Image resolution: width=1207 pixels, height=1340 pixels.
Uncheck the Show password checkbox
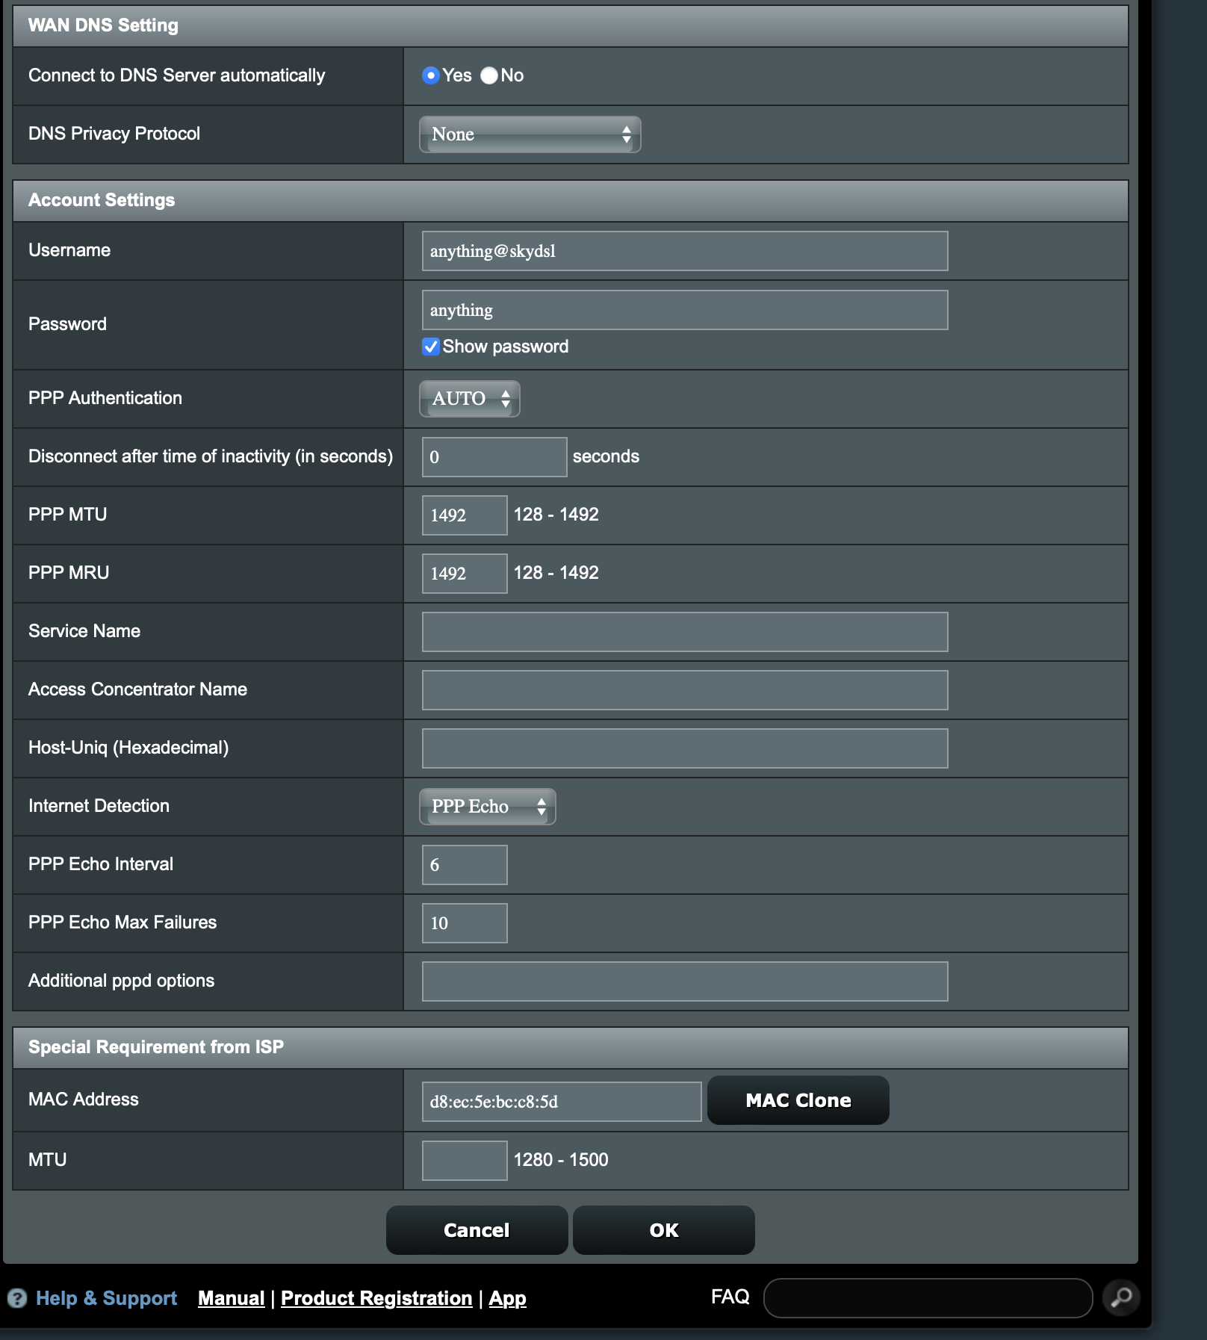coord(430,347)
